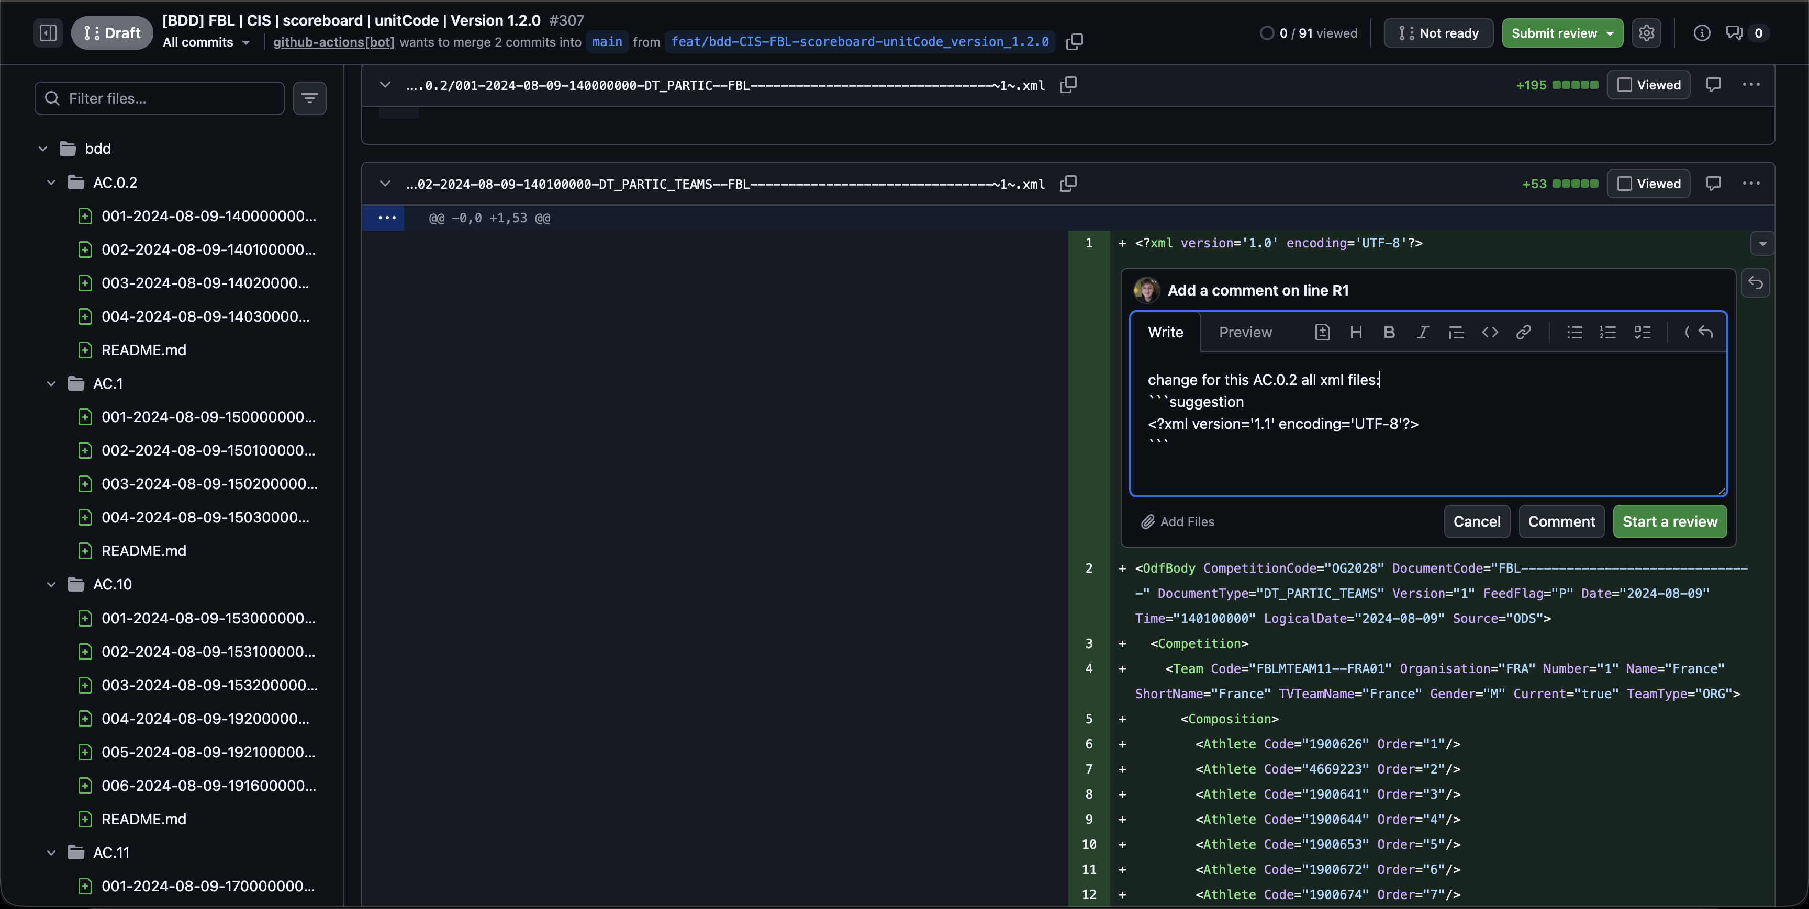Click the Cancel button

tap(1476, 521)
